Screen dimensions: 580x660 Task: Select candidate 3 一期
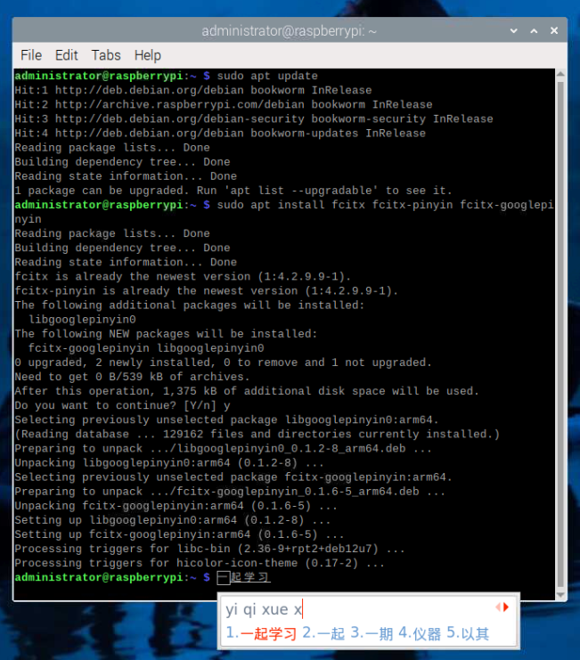click(x=372, y=633)
